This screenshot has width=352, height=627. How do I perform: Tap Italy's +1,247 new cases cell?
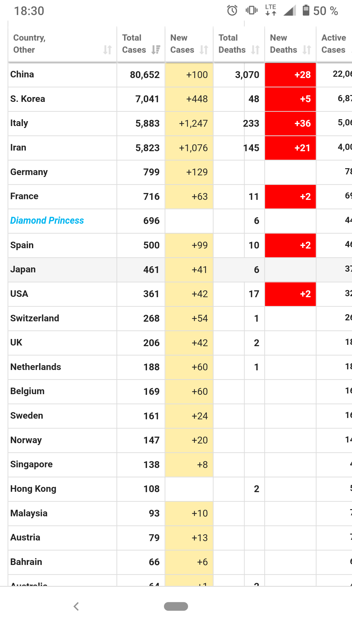point(189,123)
